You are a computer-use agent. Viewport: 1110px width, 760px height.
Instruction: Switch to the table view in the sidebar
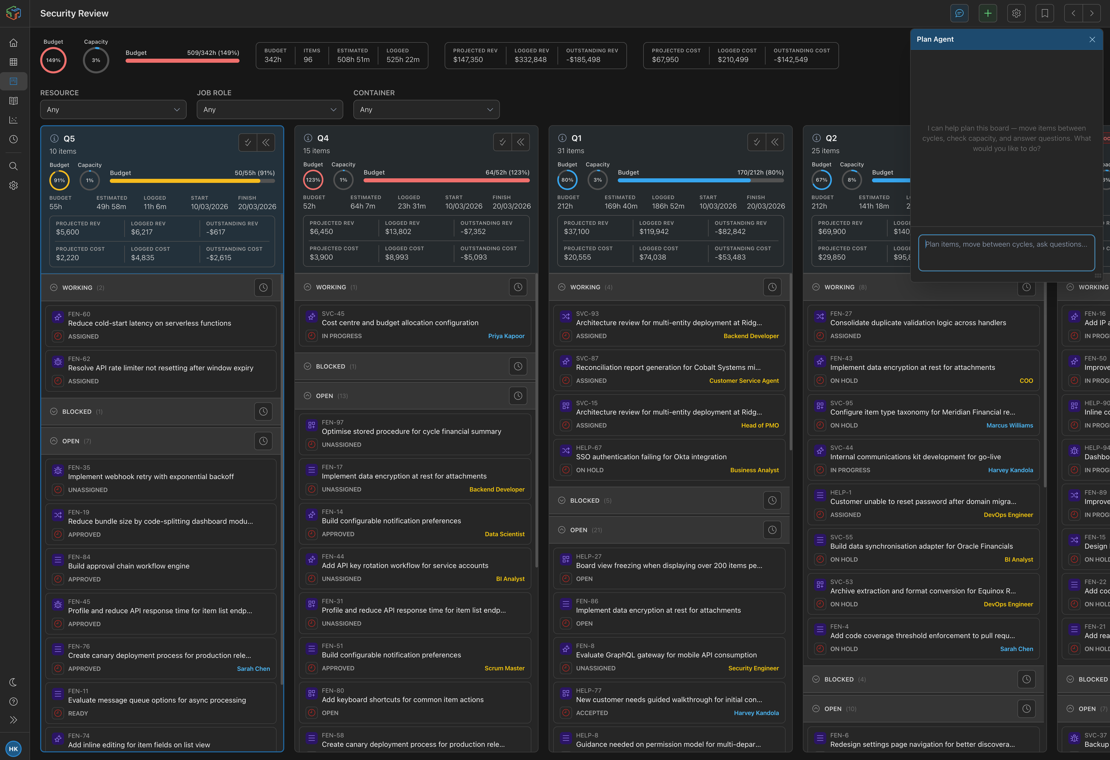tap(13, 62)
